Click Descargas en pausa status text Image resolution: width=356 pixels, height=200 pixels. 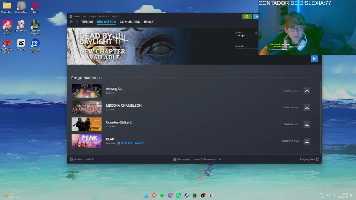coord(199,159)
